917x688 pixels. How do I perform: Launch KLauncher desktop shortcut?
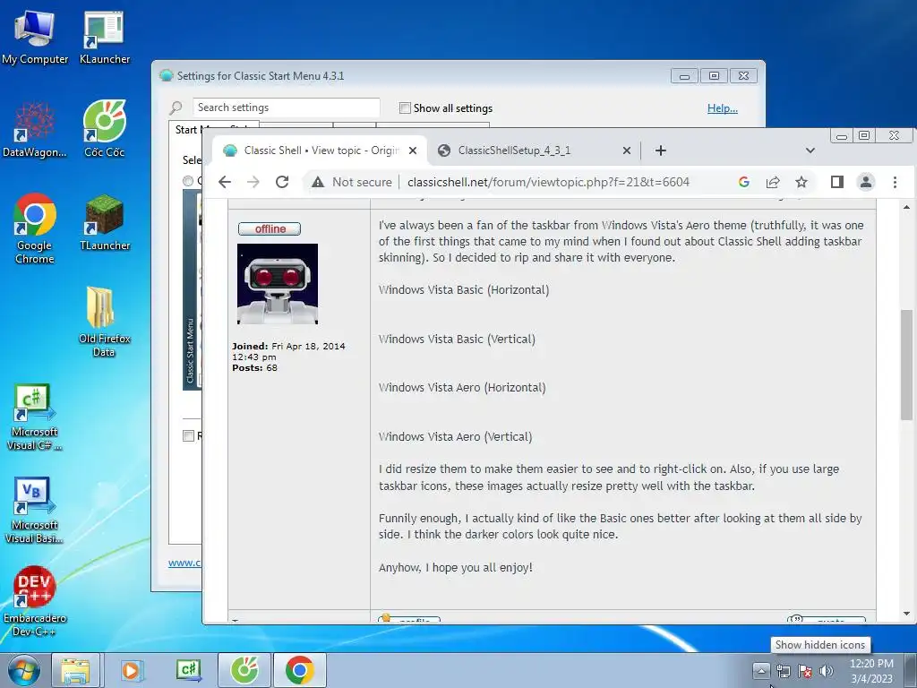point(104,38)
